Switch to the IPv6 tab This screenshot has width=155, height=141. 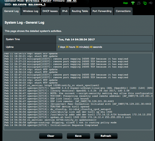[65, 11]
